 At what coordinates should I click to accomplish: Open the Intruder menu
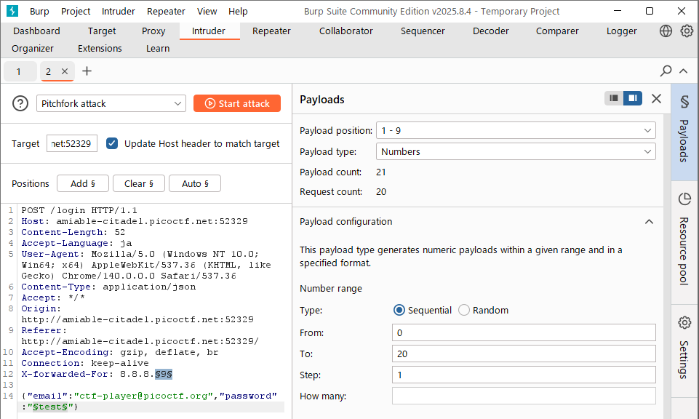[118, 11]
